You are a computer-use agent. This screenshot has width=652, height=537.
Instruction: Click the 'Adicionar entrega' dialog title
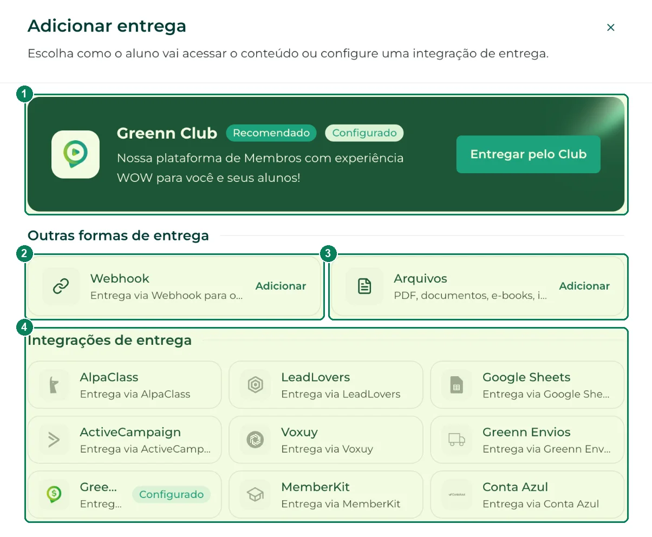click(107, 26)
